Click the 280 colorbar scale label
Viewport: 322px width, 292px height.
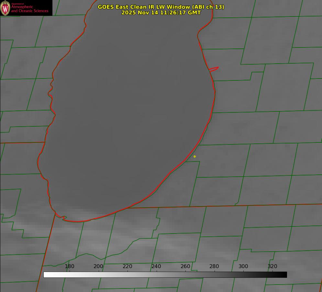click(x=214, y=266)
